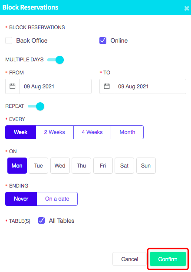Click the green Confirm button
Screen dimensions: 191x272
pos(168,259)
